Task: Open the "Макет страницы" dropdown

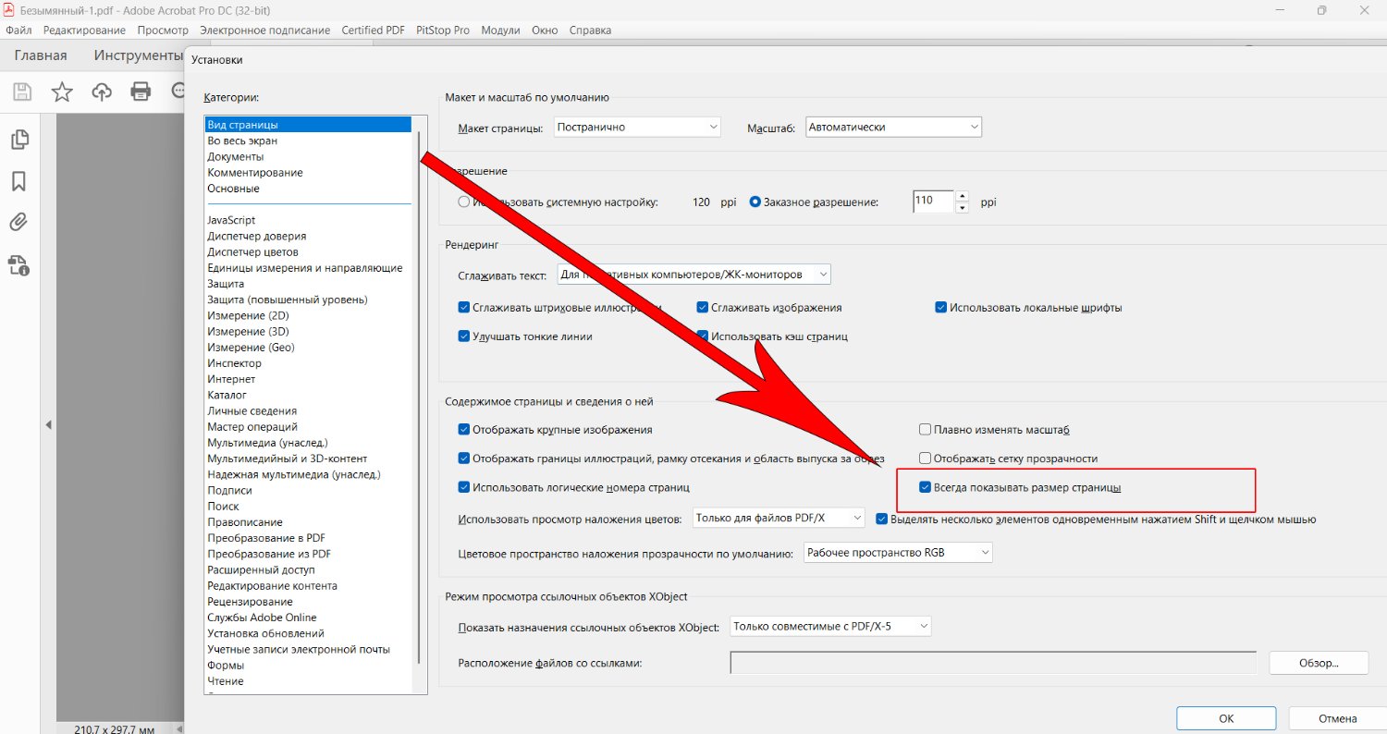Action: (x=636, y=128)
